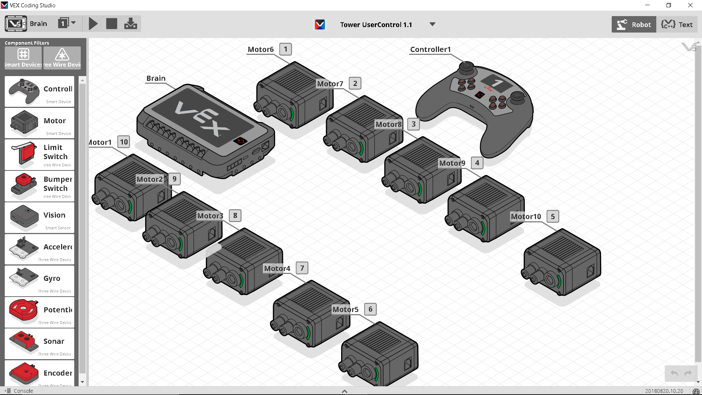Click port number 1 box for Motor6
This screenshot has height=395, width=702.
coord(286,49)
